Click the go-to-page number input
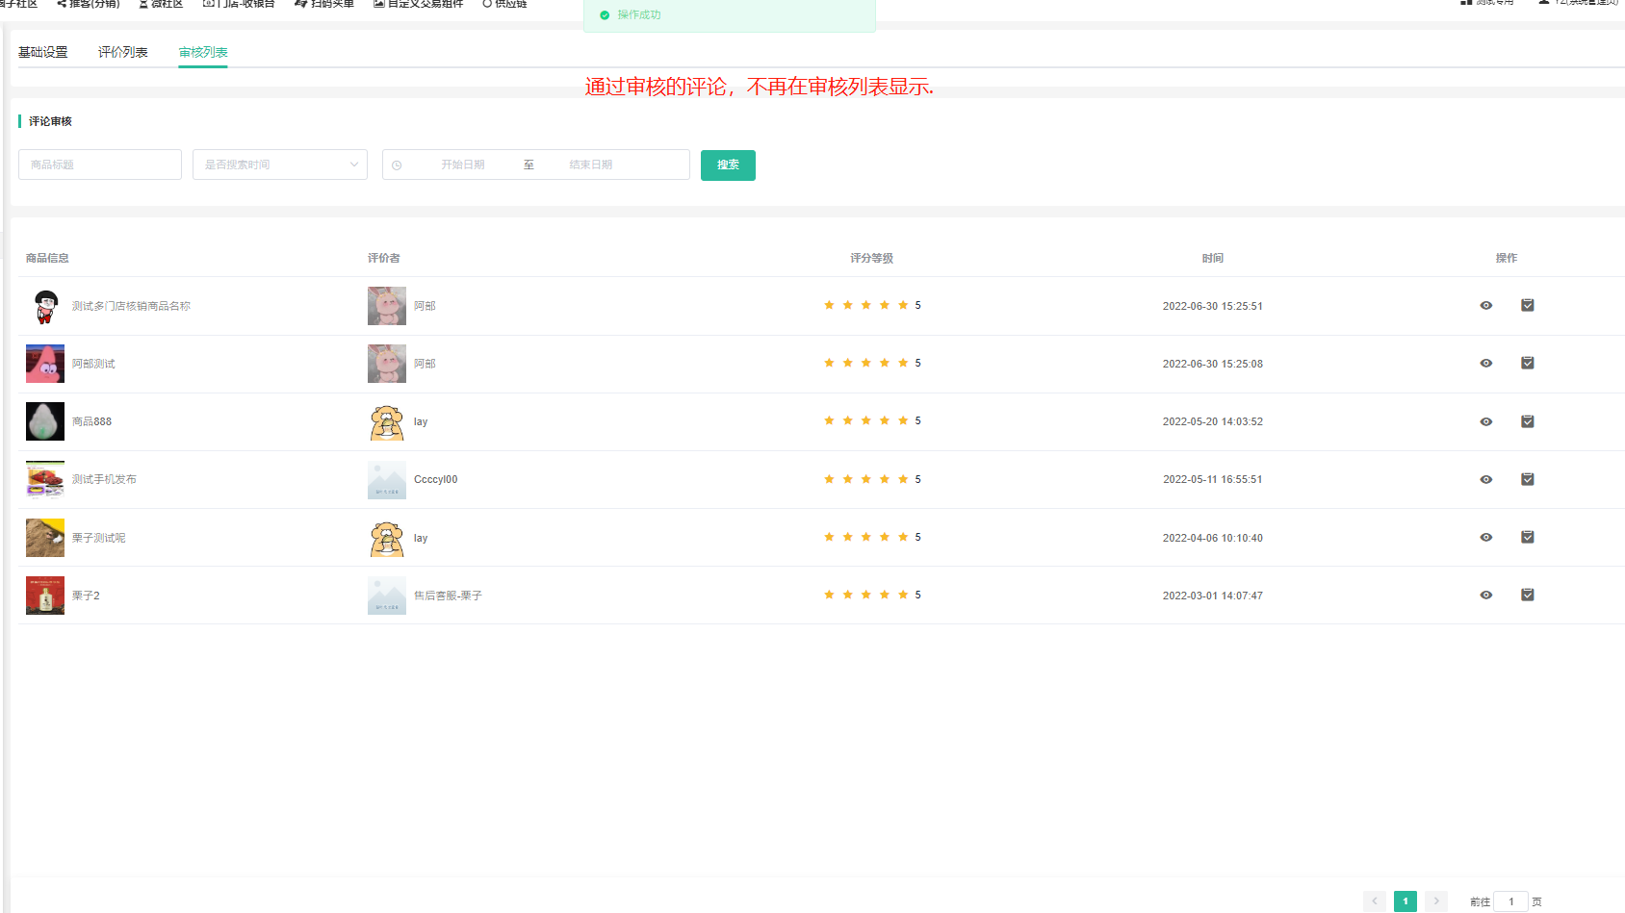 click(1510, 901)
